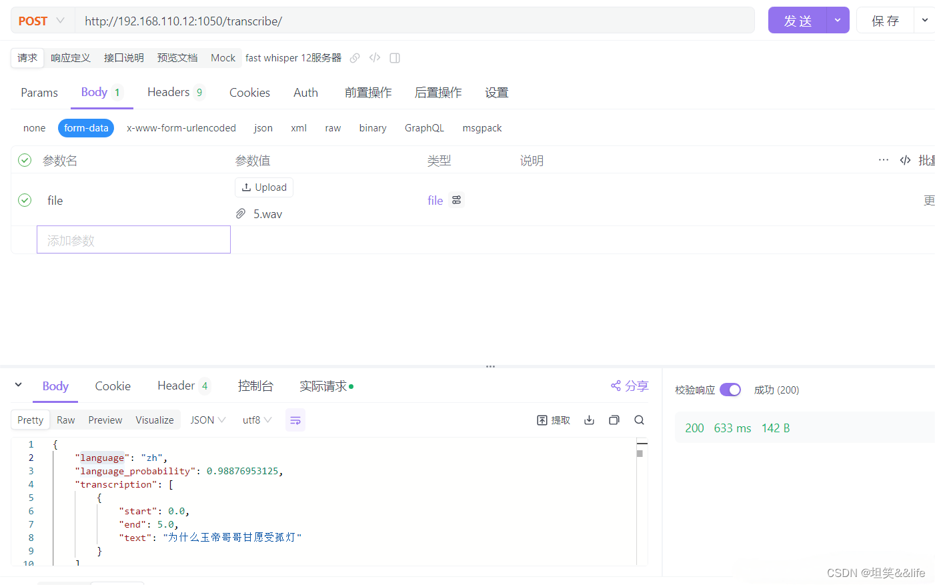Open the 成功 (200) response selector
Screen dimensions: 935x585
[x=776, y=390]
